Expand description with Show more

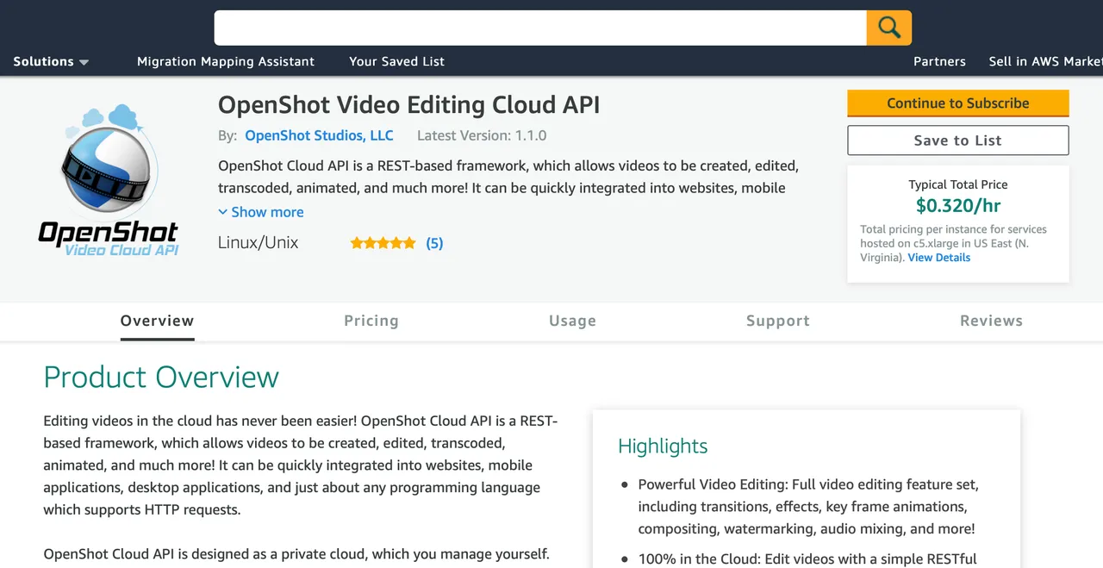[x=261, y=212]
